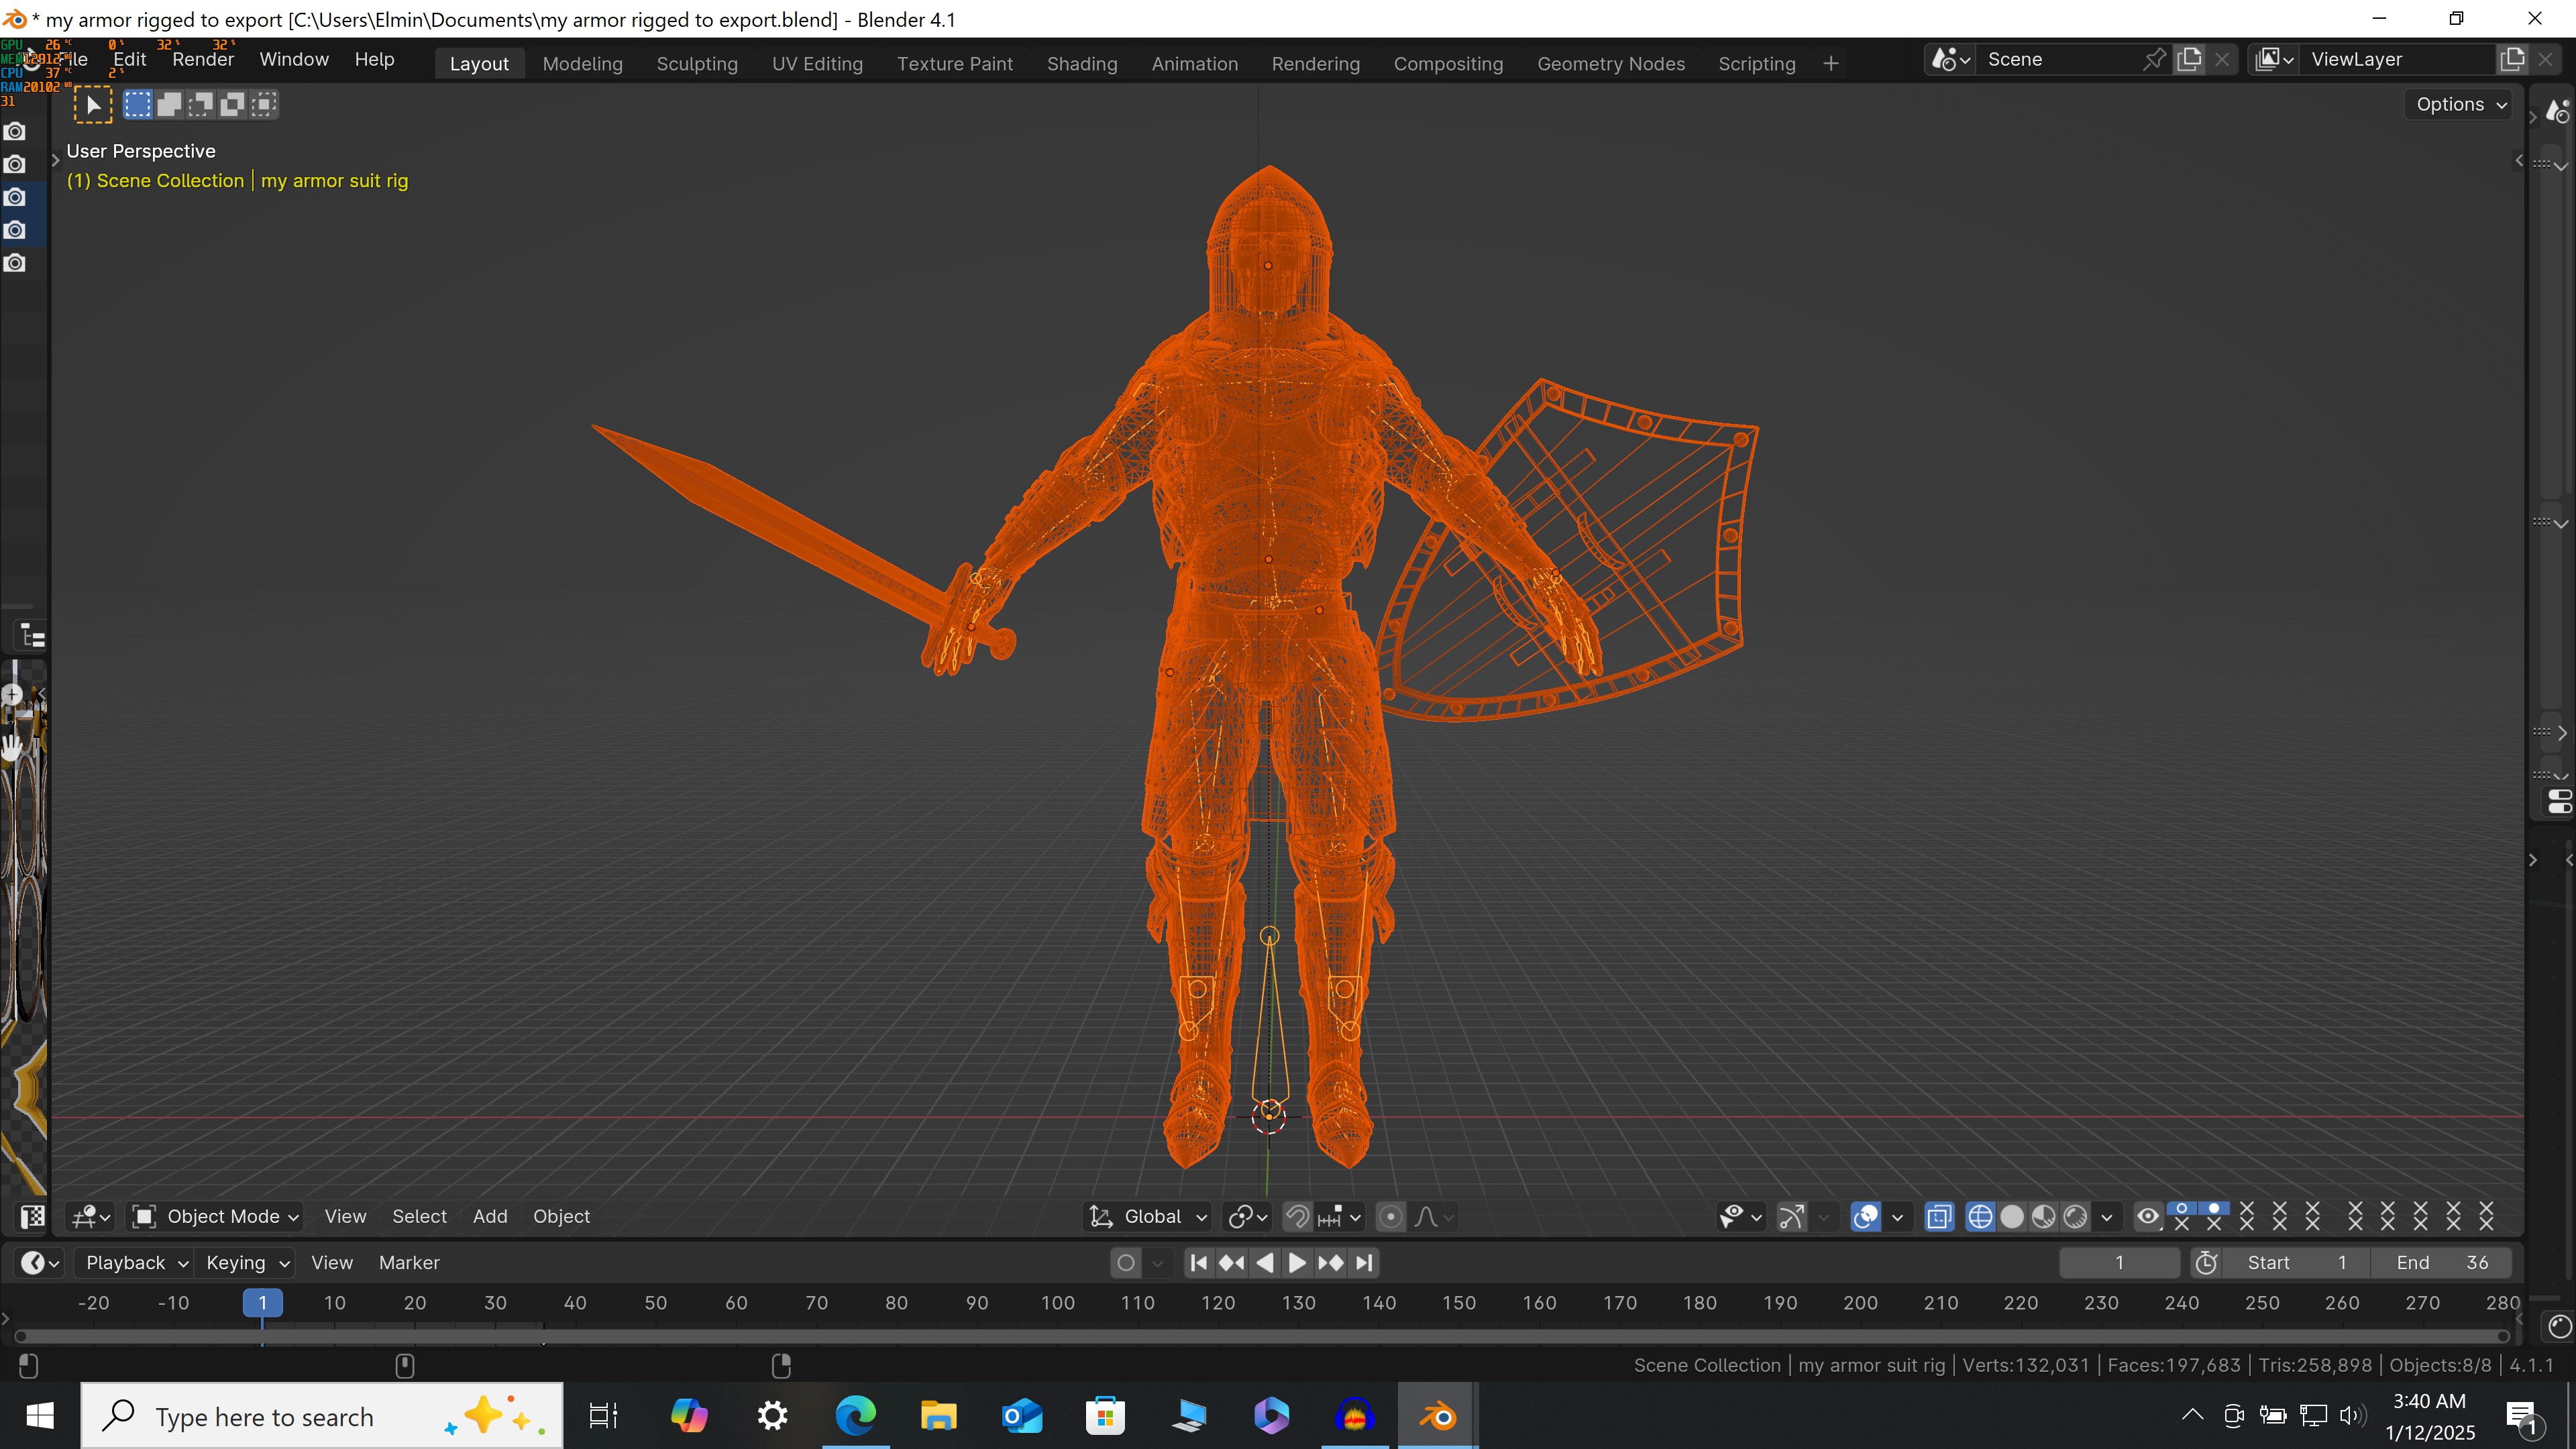
Task: Choose Intersect Selection mode icon
Action: 264,104
